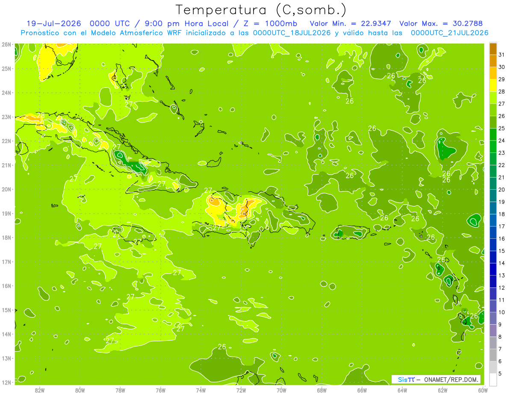This screenshot has width=513, height=396.
Task: Click the "26N" latitude axis label
Action: click(x=6, y=44)
